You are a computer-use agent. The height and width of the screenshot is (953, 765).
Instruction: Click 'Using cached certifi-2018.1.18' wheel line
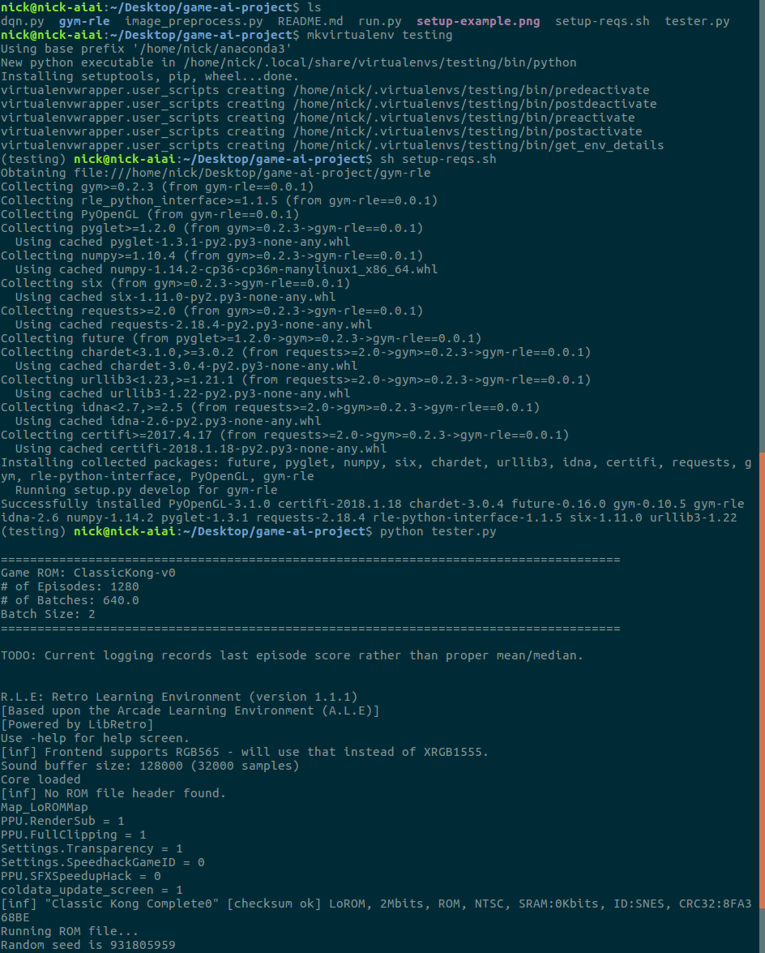[x=201, y=449]
